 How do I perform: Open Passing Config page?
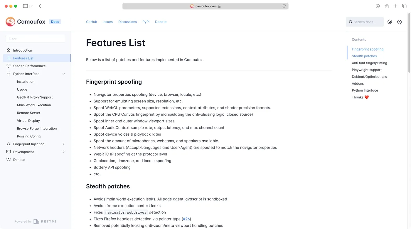coord(29,136)
